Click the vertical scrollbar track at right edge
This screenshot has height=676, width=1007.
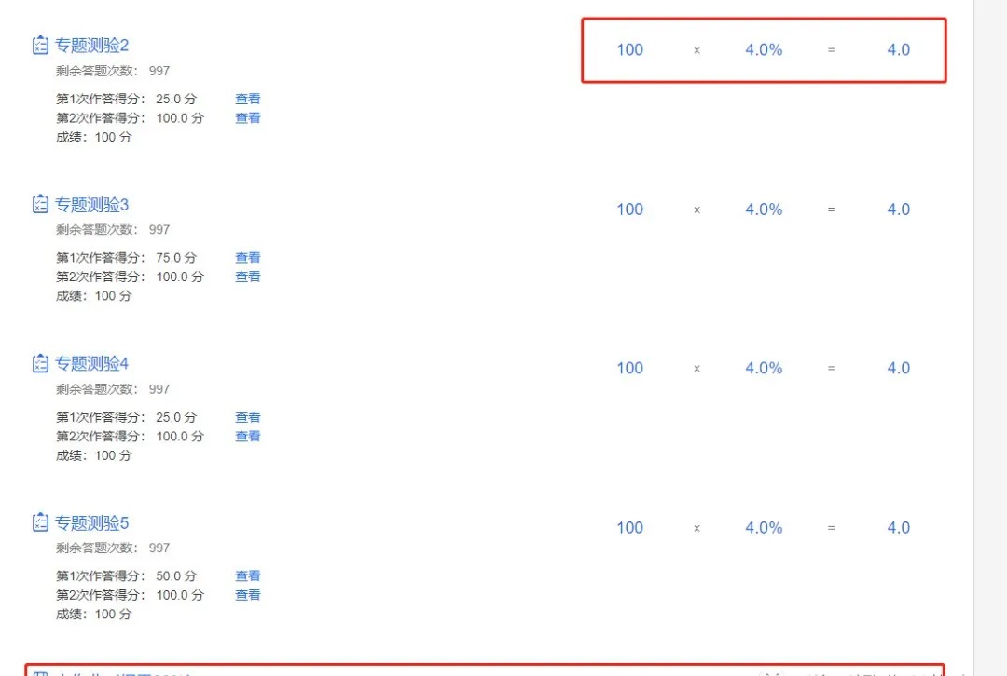[x=990, y=338]
